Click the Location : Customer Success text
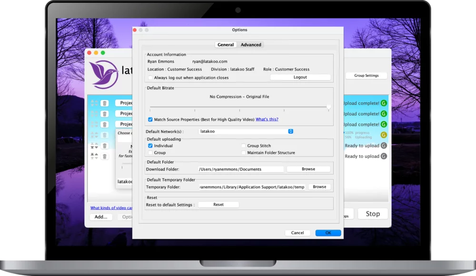 point(175,69)
